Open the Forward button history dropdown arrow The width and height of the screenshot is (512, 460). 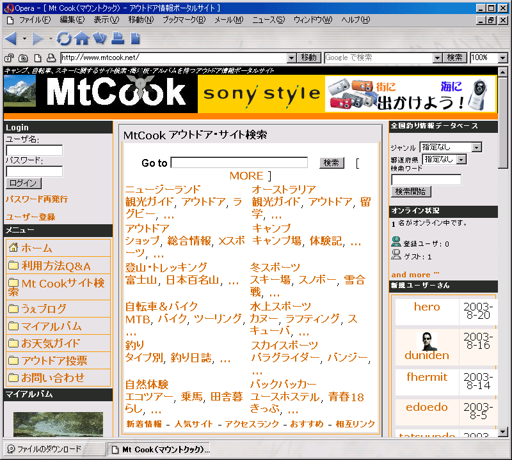[51, 38]
